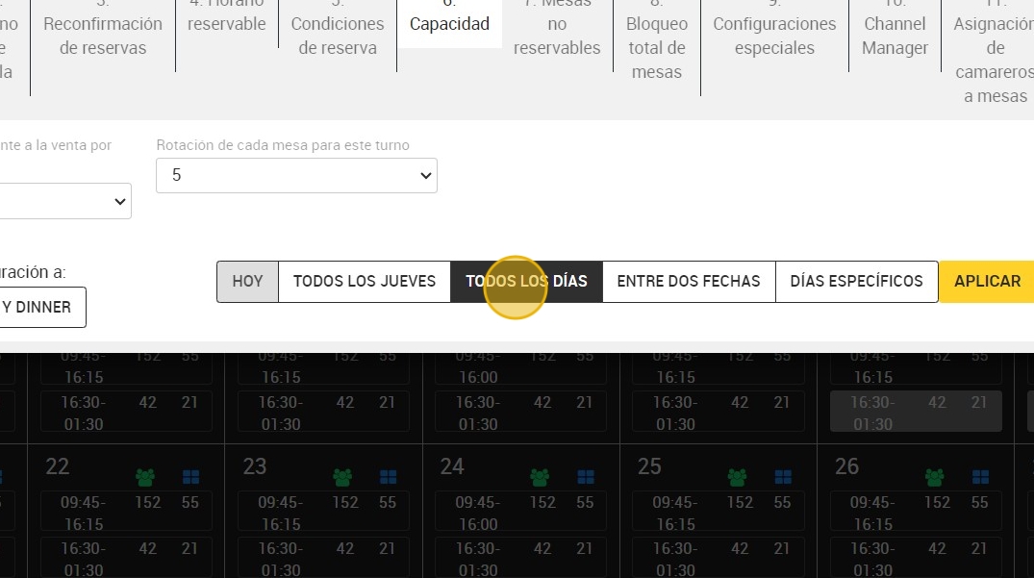
Task: Click green people icon on day 23
Action: tap(342, 476)
